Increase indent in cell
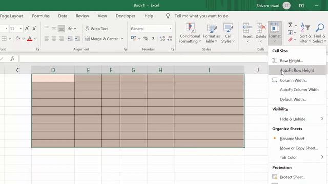This screenshot has height=184, width=328. [77, 39]
